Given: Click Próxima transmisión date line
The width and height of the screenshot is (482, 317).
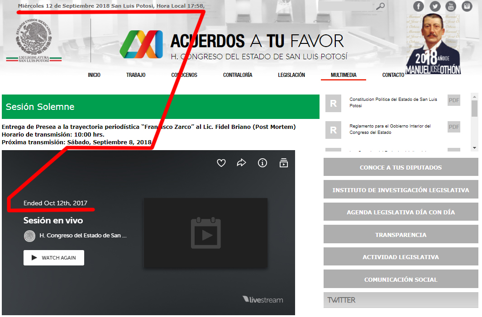Looking at the screenshot, I should point(76,142).
